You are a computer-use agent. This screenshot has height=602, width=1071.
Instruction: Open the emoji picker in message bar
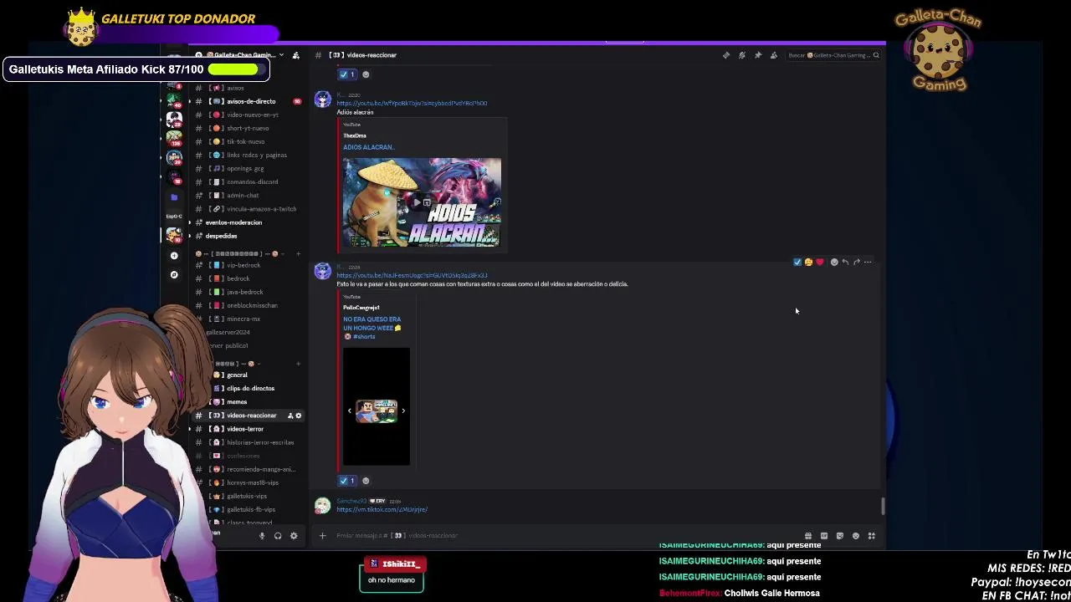coord(856,536)
